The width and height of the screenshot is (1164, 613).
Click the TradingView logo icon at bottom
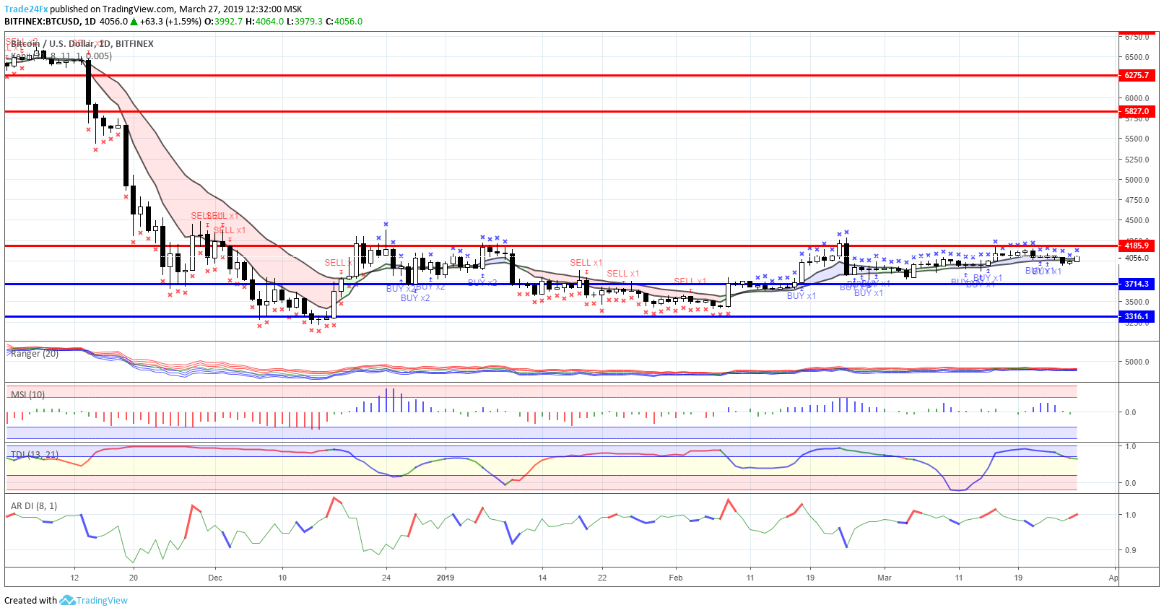[x=67, y=600]
